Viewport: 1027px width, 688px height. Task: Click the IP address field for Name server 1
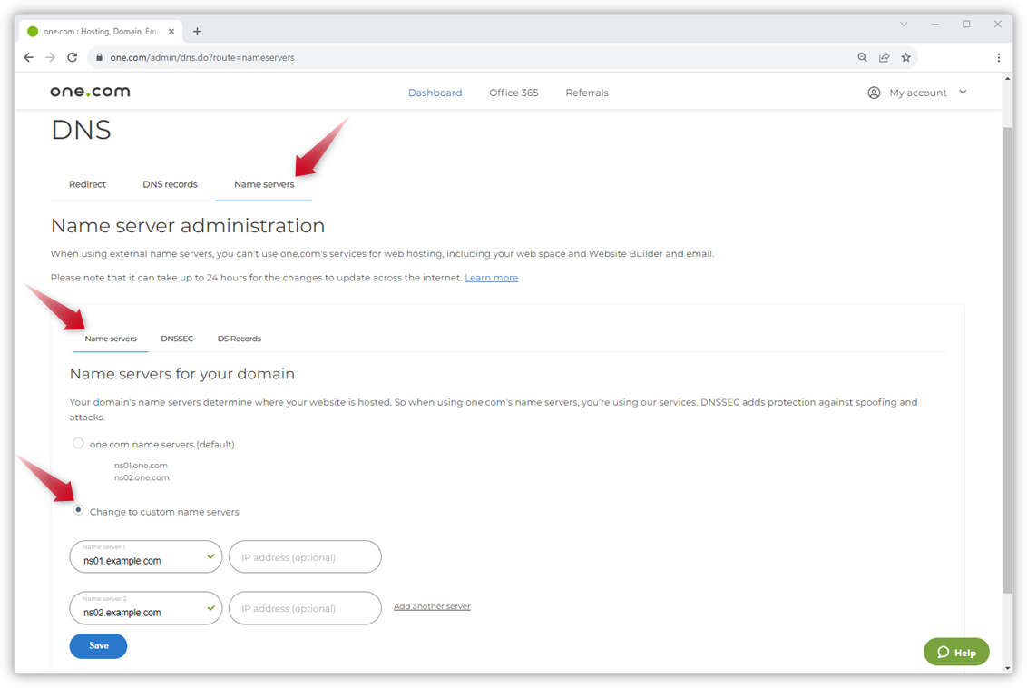coord(305,556)
